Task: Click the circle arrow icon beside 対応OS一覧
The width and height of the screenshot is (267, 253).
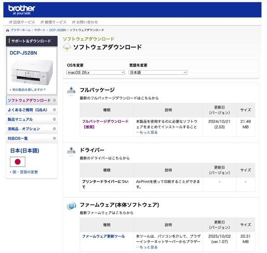Action: coord(54,138)
